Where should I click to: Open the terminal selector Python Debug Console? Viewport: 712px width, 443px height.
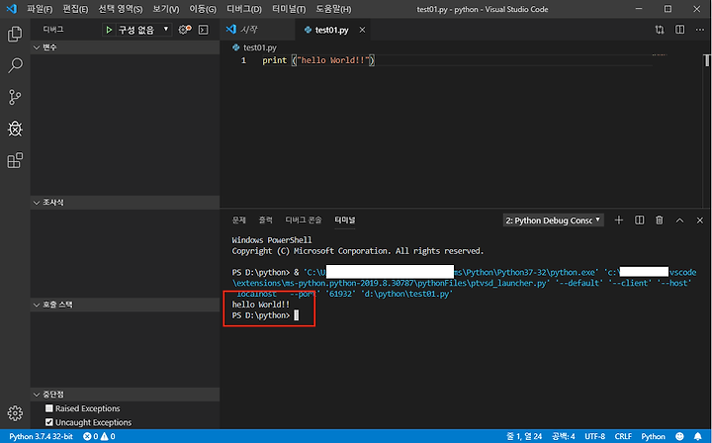pos(553,221)
